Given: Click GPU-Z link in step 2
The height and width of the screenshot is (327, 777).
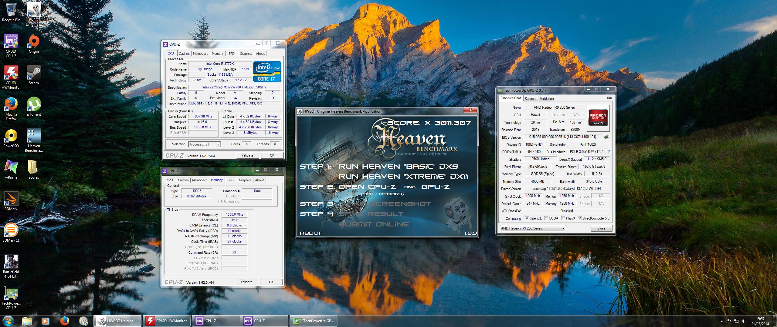Looking at the screenshot, I should (x=436, y=187).
